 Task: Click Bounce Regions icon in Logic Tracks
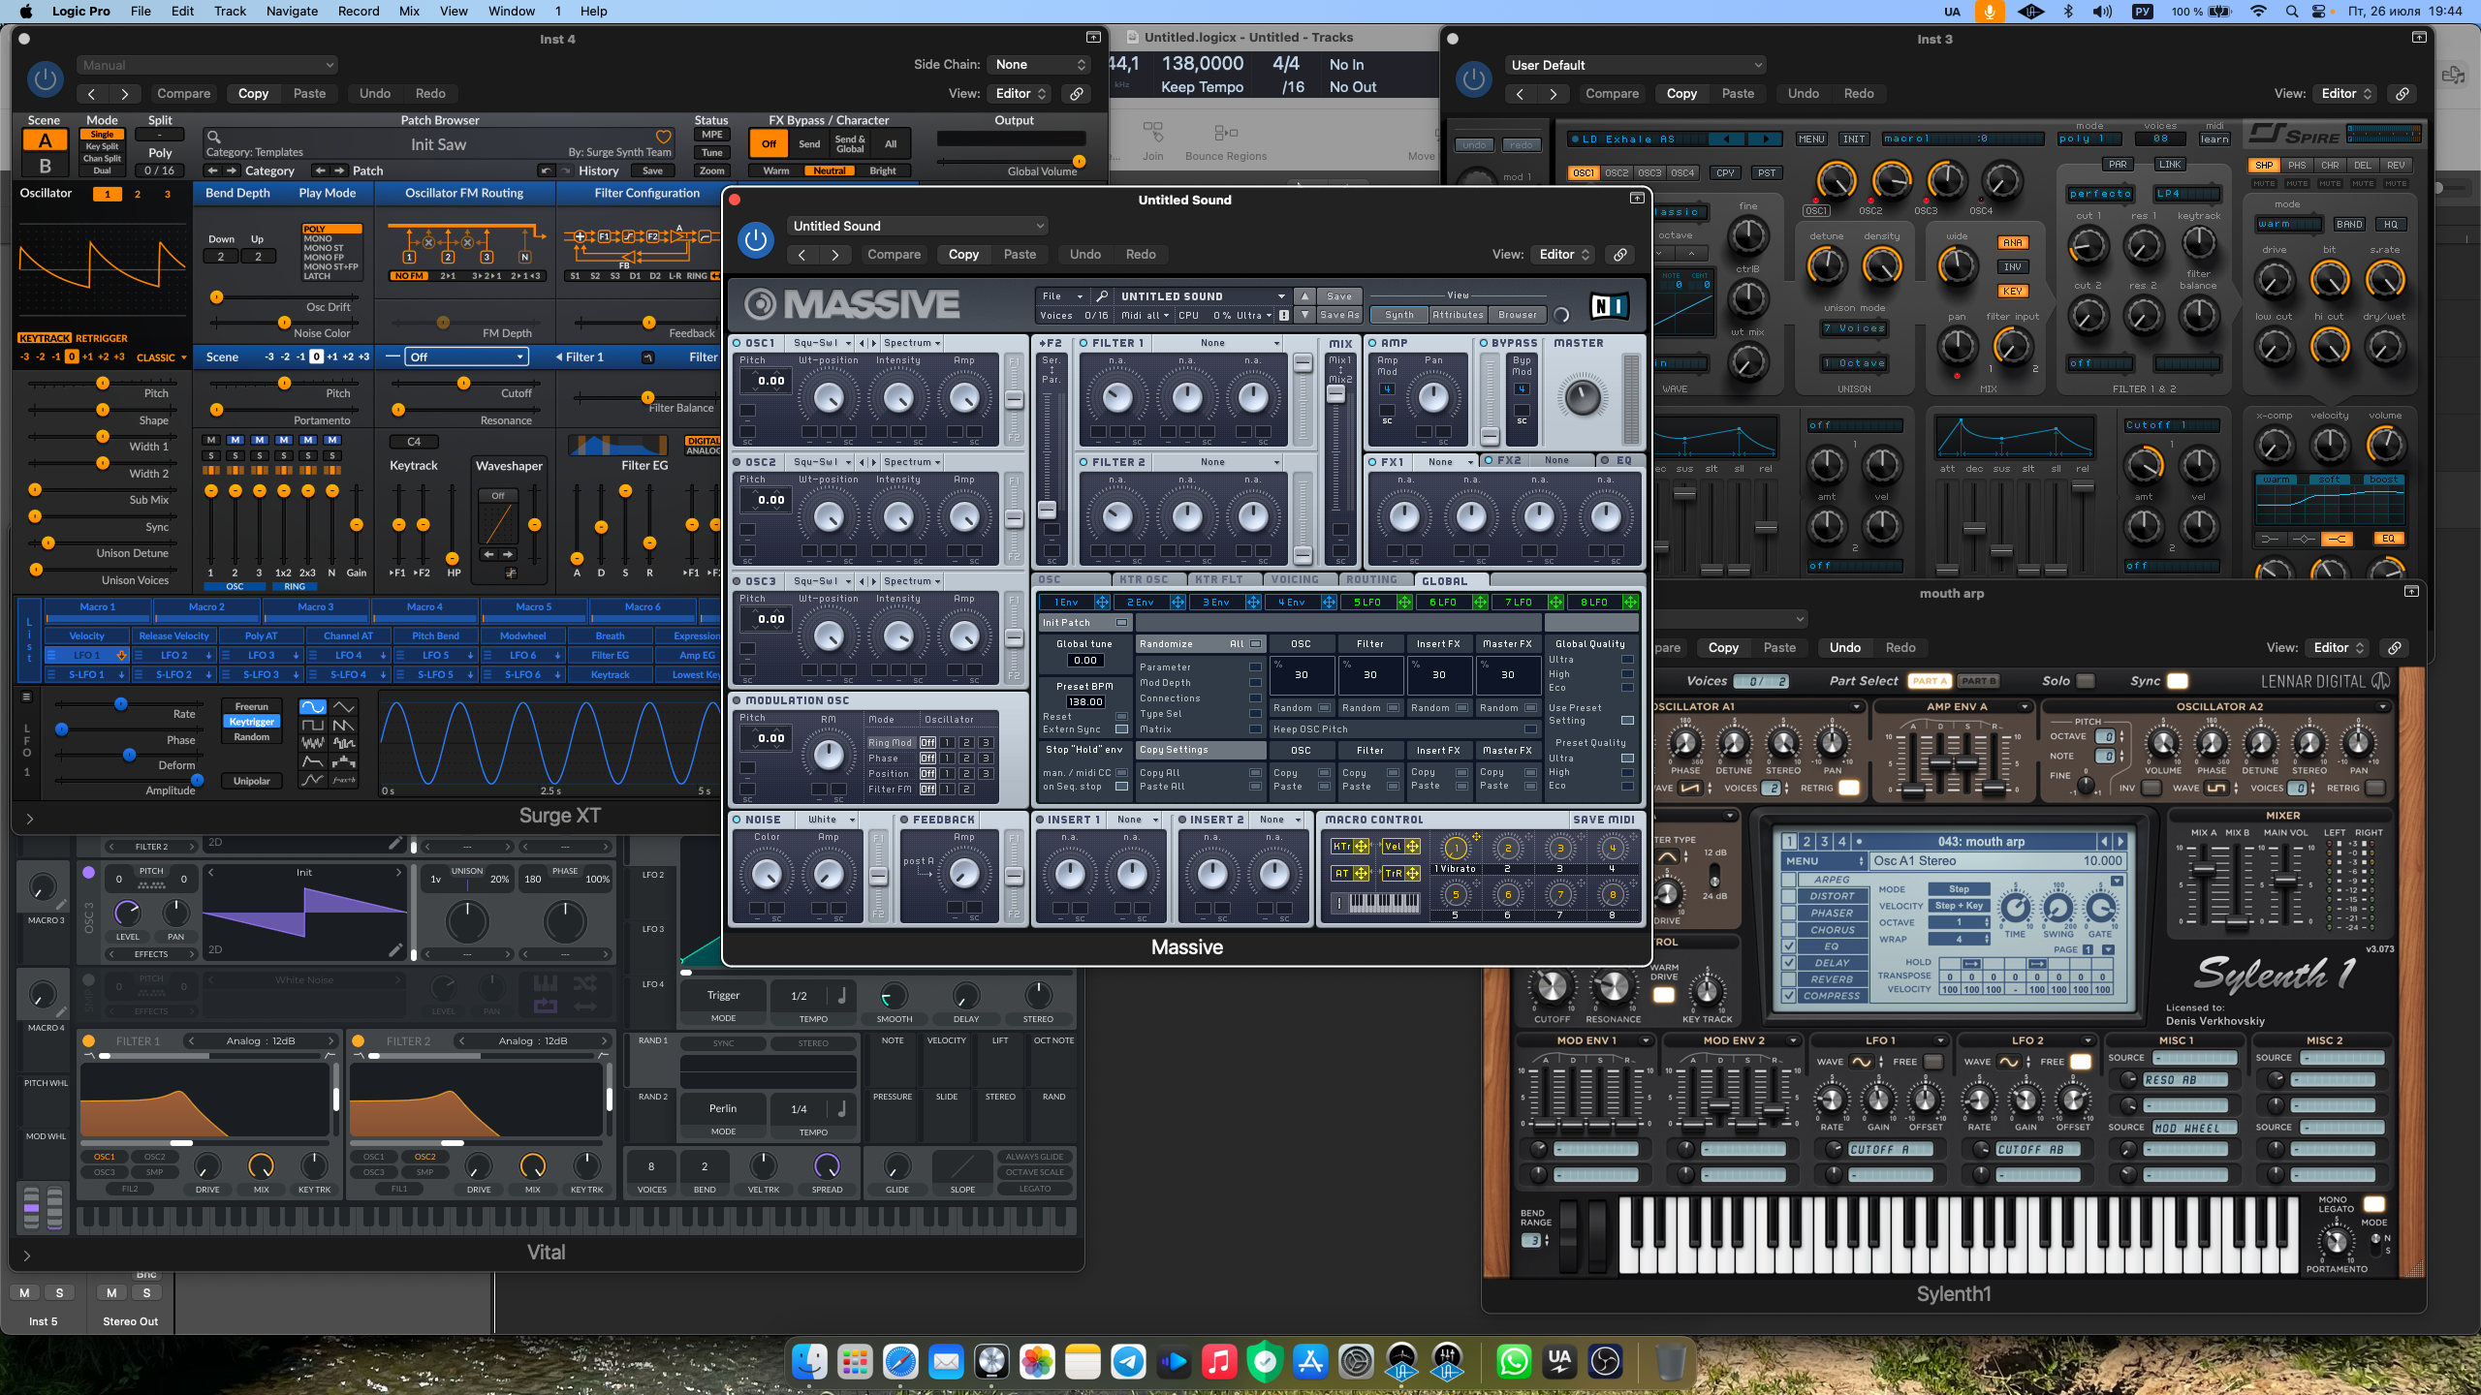tap(1225, 132)
